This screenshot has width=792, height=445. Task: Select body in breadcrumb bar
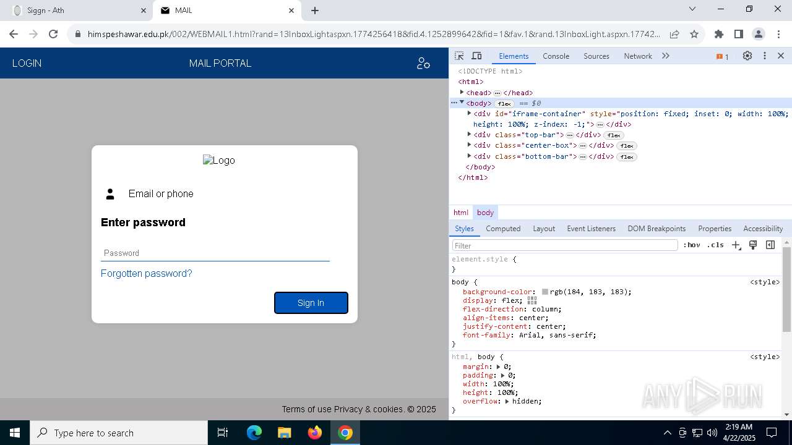[485, 212]
